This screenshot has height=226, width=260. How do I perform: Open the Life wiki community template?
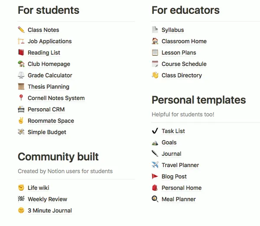click(x=38, y=188)
